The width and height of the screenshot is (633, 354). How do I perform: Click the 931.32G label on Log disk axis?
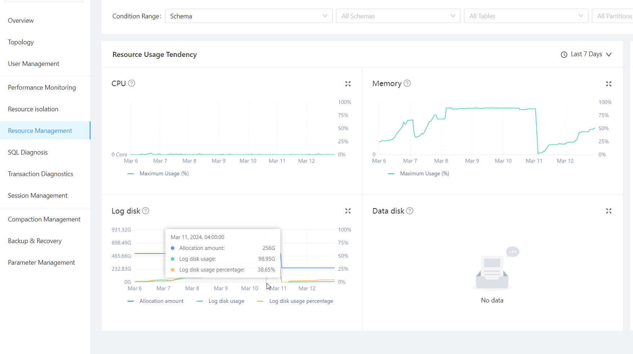(x=121, y=230)
